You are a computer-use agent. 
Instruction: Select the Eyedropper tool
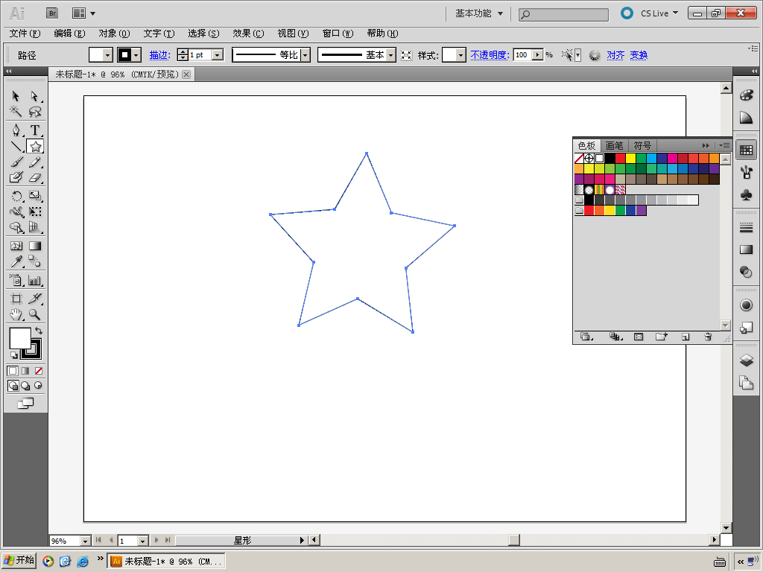point(16,261)
